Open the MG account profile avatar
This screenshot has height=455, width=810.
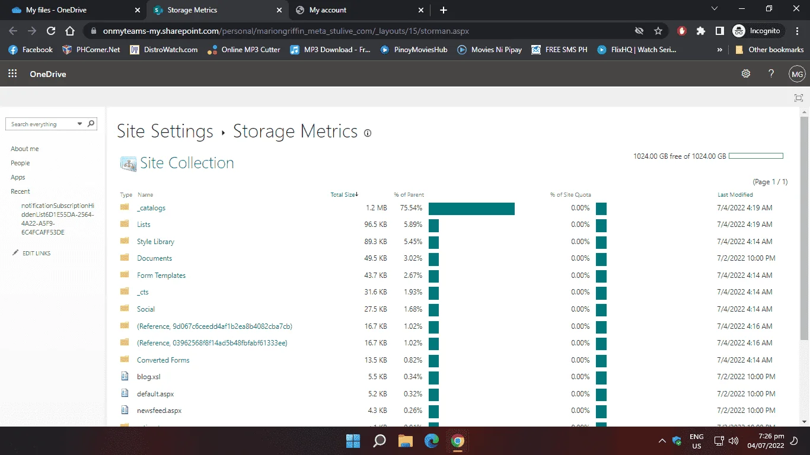coord(797,74)
